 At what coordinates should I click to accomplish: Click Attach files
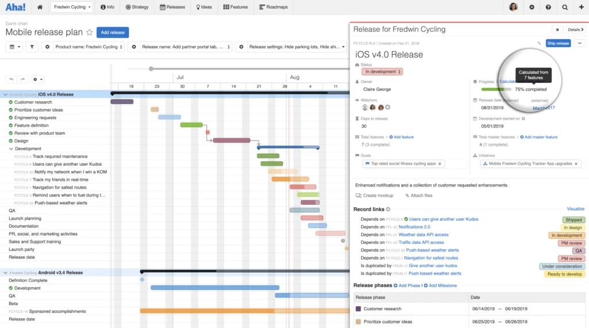tap(419, 196)
